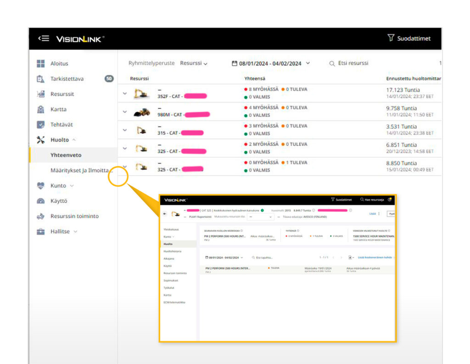Expand the 315 - CAT resource row
The image size is (470, 364).
[x=124, y=130]
